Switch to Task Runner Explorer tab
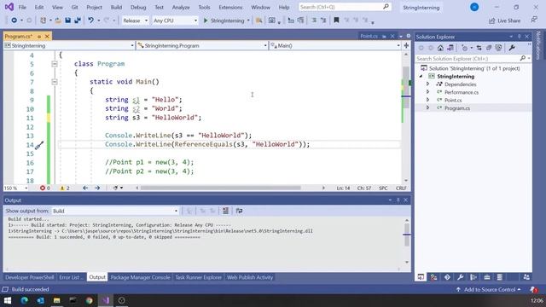This screenshot has width=546, height=307. click(x=198, y=277)
